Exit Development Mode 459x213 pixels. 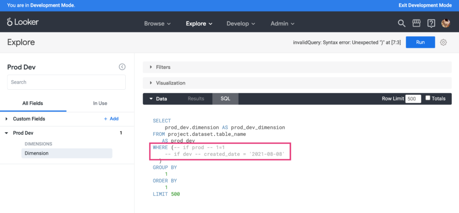(x=425, y=5)
